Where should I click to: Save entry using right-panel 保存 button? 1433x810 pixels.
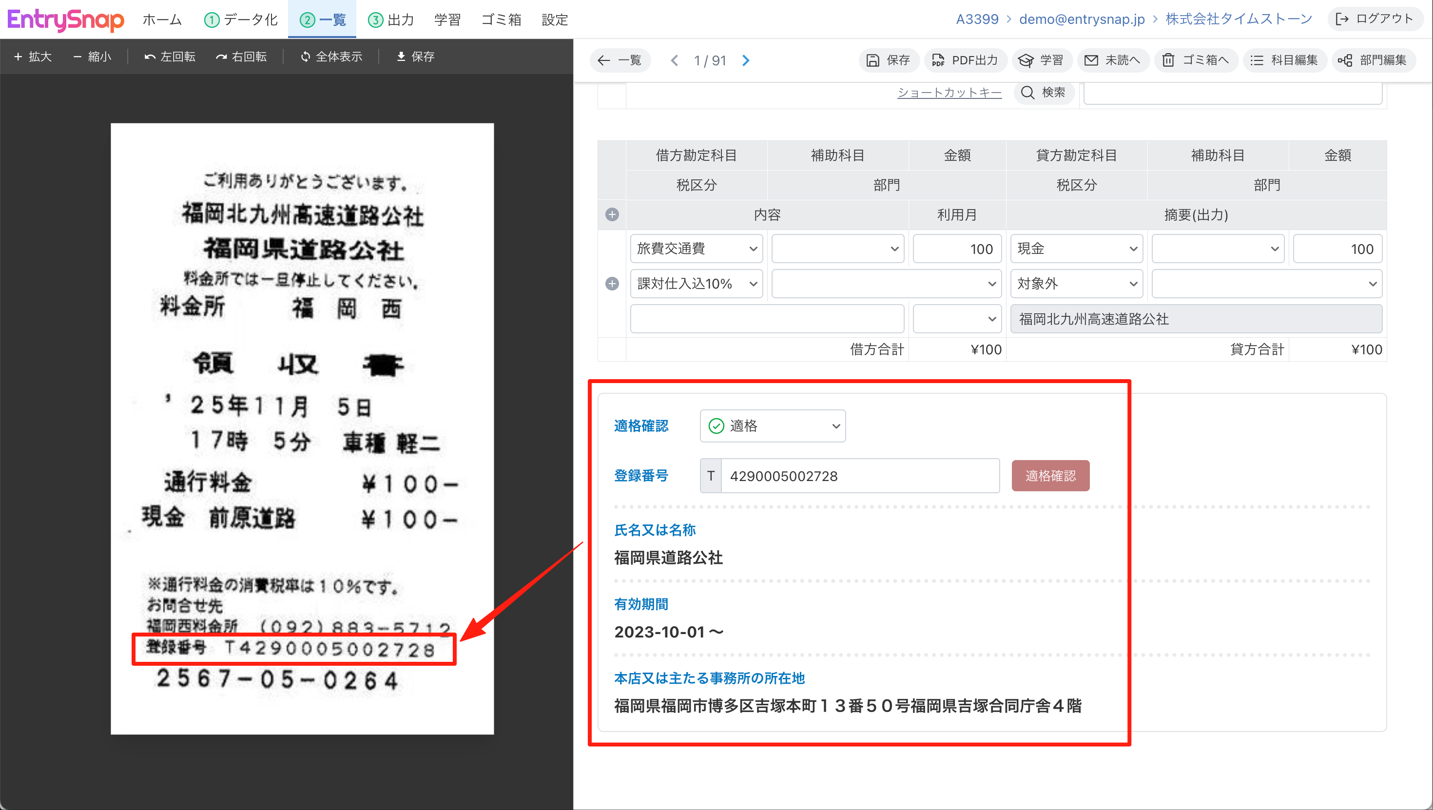889,60
